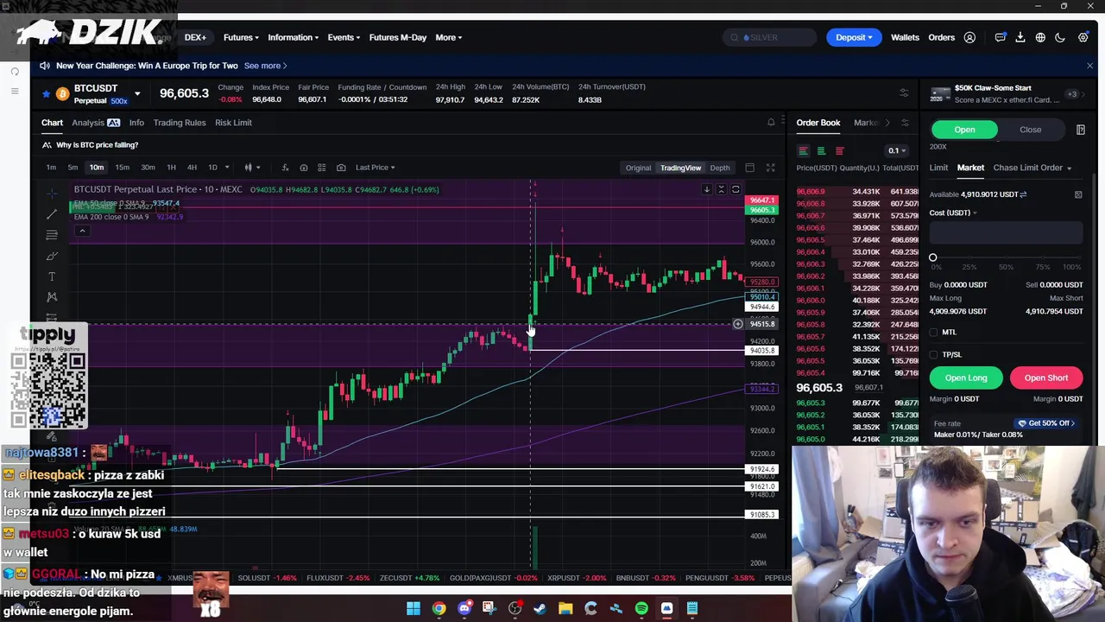
Task: Switch to Close position mode
Action: tap(1030, 130)
